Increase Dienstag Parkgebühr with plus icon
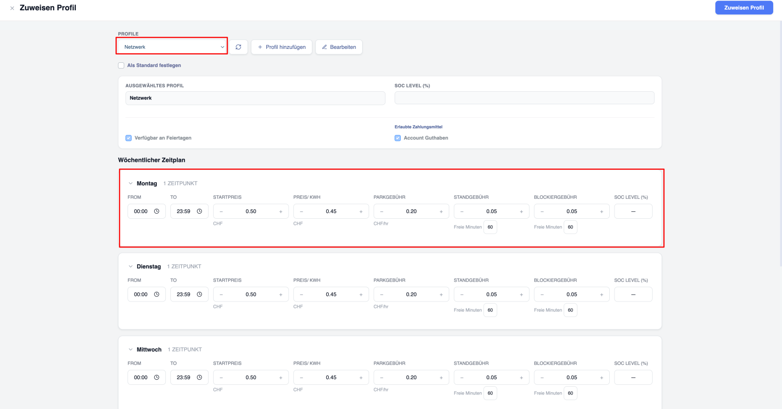The height and width of the screenshot is (409, 782). (x=441, y=295)
